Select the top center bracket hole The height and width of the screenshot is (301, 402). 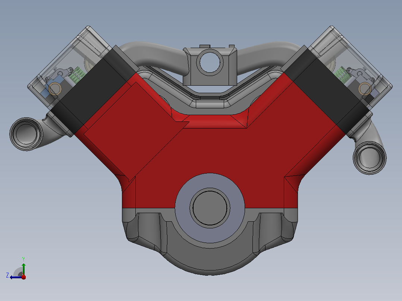tap(210, 63)
